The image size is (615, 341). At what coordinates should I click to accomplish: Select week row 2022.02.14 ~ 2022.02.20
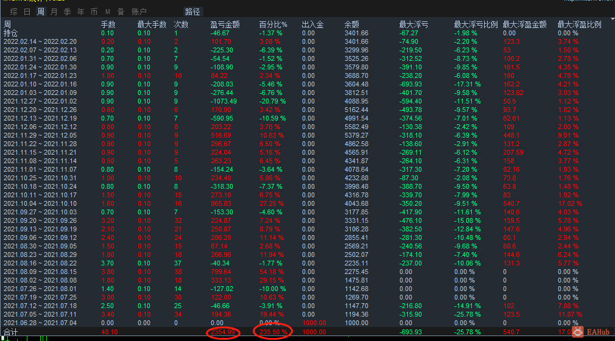(x=307, y=41)
